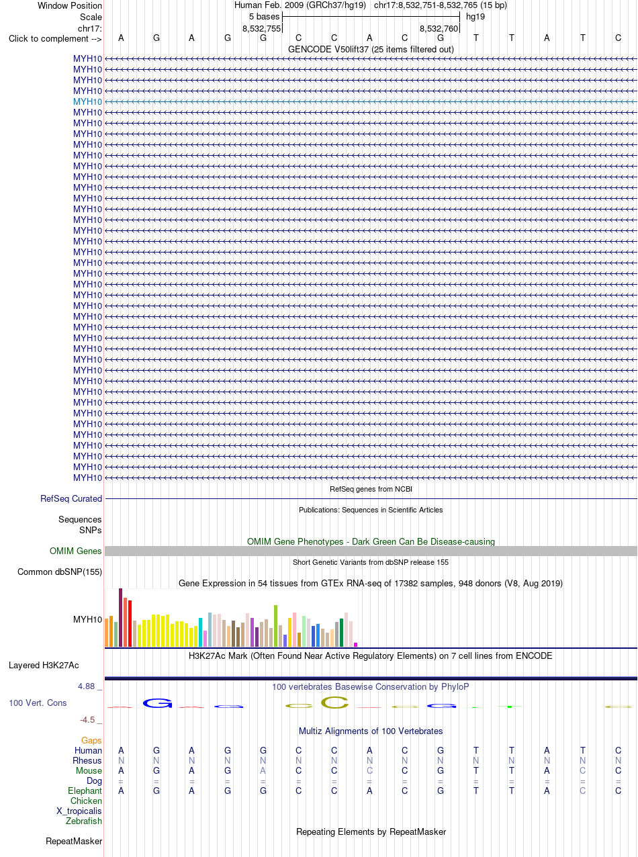Click the 'Human Feb. 2009 (GRCh37/hg19)' position title
Screen dimensions: 638x857
(300, 5)
